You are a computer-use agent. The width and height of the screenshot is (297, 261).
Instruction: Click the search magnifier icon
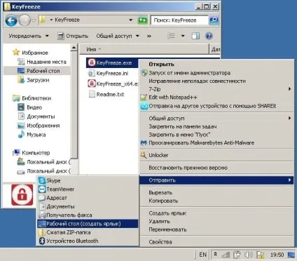214,20
